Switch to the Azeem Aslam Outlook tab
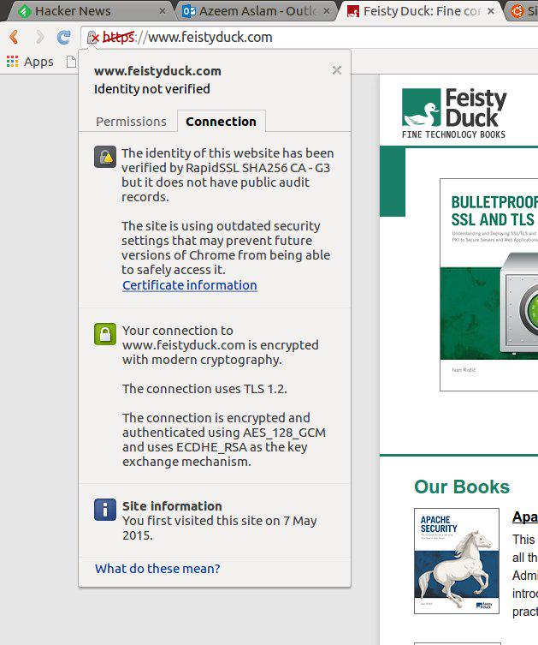 (255, 11)
